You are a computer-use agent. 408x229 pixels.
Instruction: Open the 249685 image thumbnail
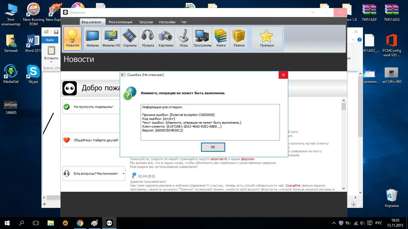[11, 108]
